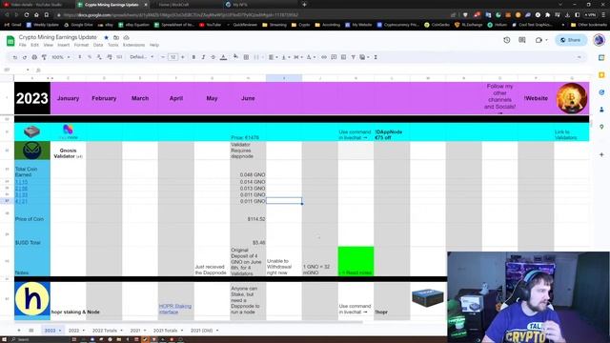Switch to the 2022 sheet tab
This screenshot has width=610, height=343.
click(73, 331)
